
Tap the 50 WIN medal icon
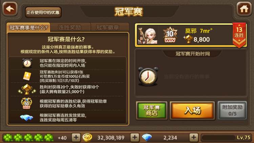[26, 103]
